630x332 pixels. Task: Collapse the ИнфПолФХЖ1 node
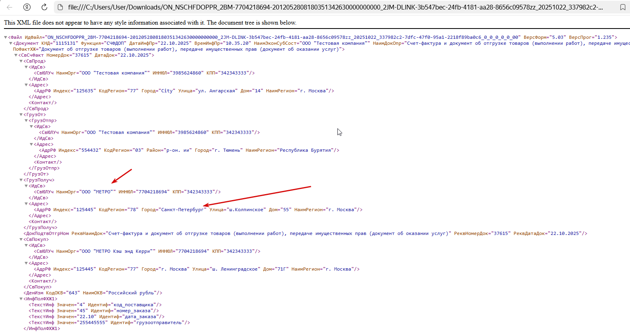21,299
